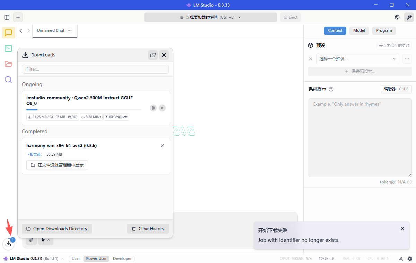The image size is (416, 263).
Task: Open the model selection dropdown
Action: pos(210,17)
